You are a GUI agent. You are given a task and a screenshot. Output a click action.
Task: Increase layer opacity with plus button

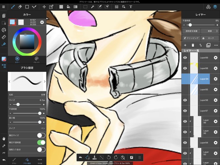click(217, 25)
